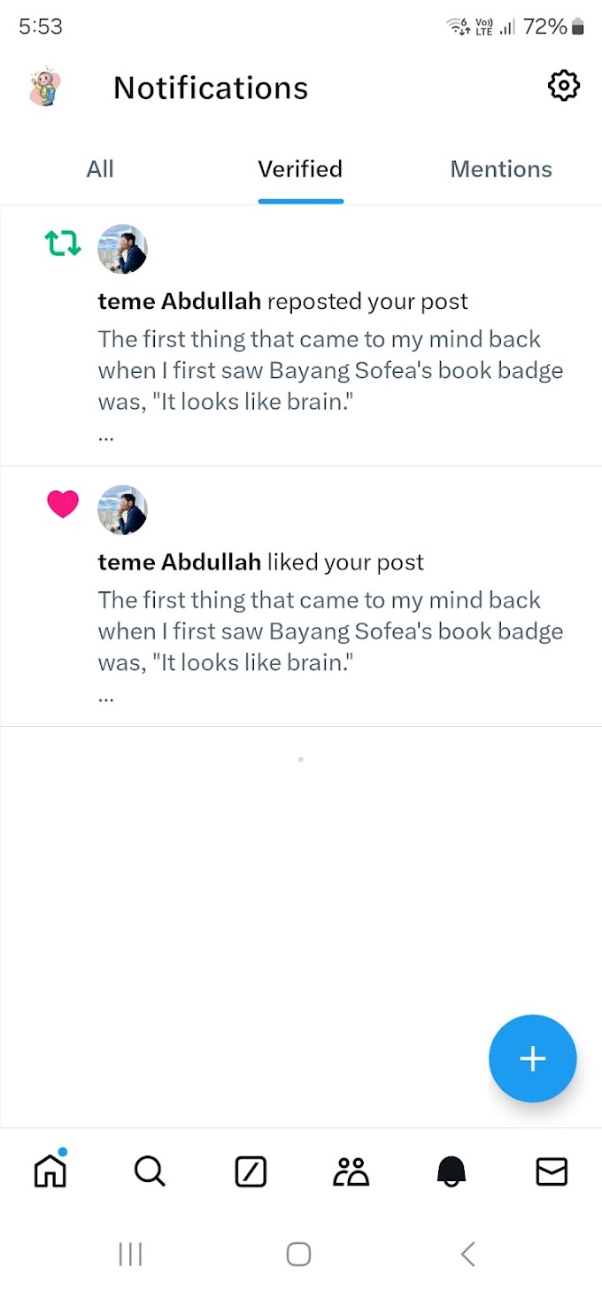Tap the Notifications bell icon

pos(451,1171)
